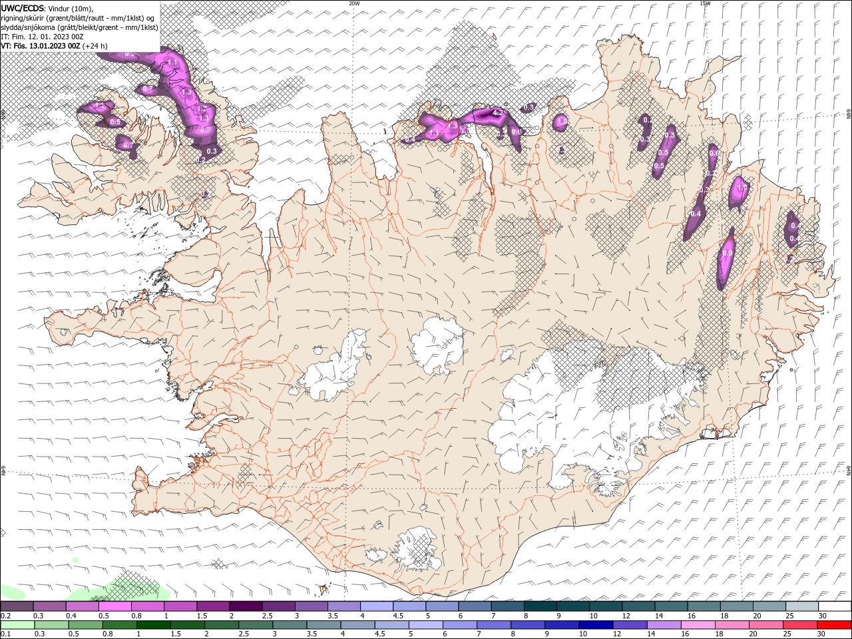
Task: Pick the darkest purple snow swatch between 2 and 2.5
Action: tap(246, 606)
